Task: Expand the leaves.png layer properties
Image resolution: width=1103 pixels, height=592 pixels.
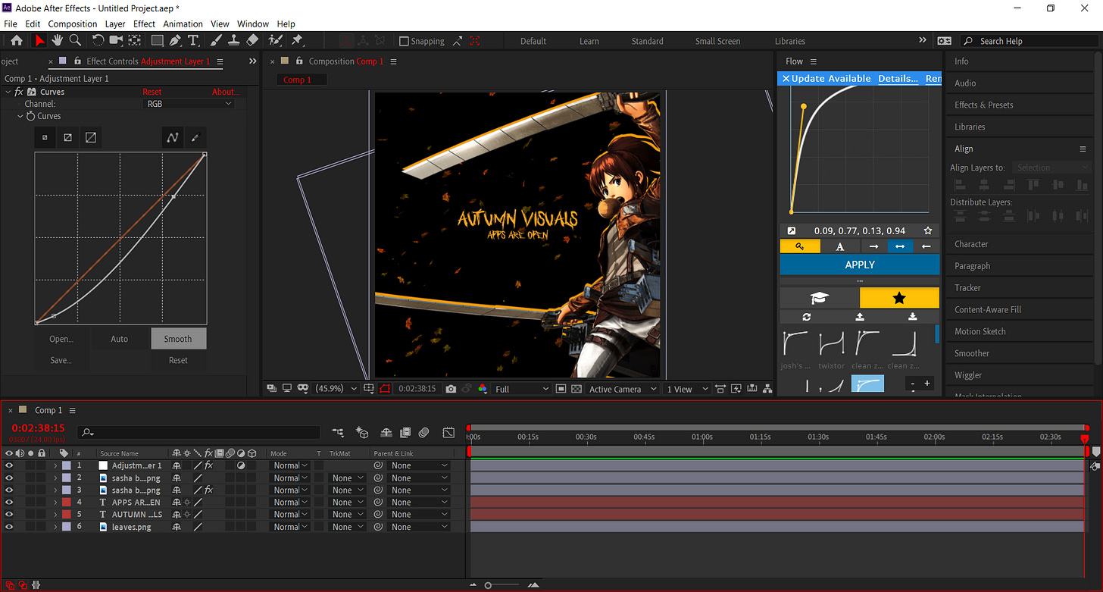Action: (x=55, y=527)
